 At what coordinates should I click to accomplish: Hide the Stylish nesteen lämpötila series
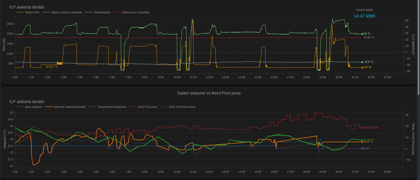(66, 12)
